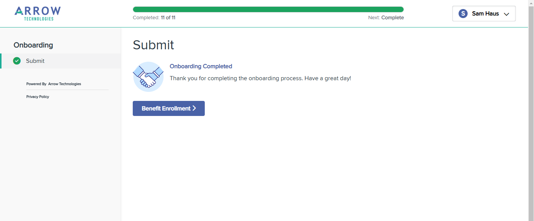Click the green completion progress bar
534x221 pixels.
(268, 9)
